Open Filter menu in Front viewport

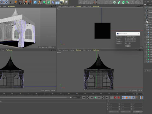84,50
